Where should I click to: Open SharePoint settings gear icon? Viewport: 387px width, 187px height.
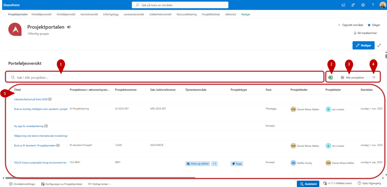[x=363, y=5]
